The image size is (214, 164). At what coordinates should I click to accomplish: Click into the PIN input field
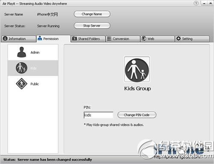click(98, 115)
